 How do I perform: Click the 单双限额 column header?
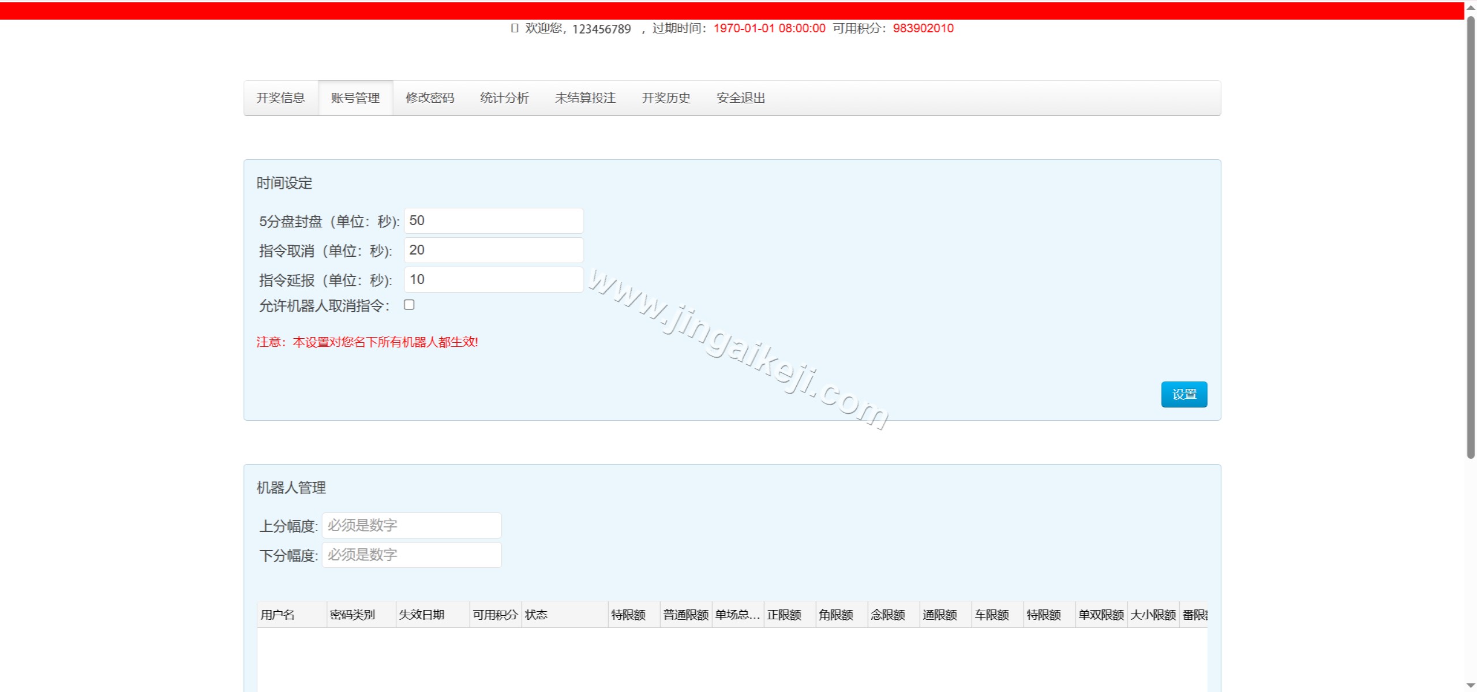(1101, 615)
